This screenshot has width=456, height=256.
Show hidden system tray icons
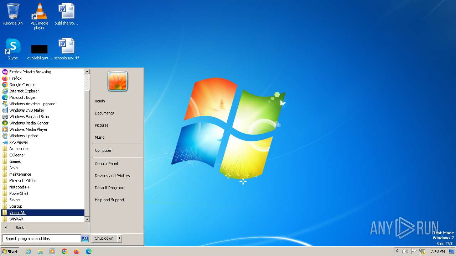[397, 251]
